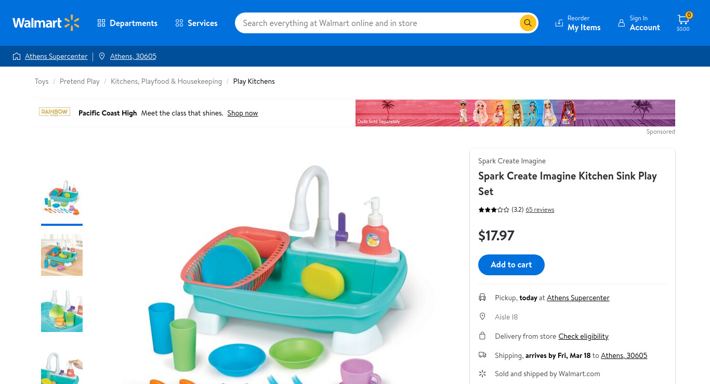Click the Sign In account person icon
This screenshot has height=384, width=710.
(621, 23)
